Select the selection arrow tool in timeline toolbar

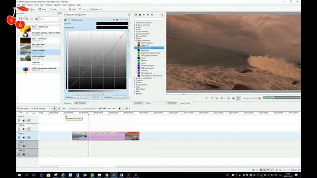[x=54, y=109]
